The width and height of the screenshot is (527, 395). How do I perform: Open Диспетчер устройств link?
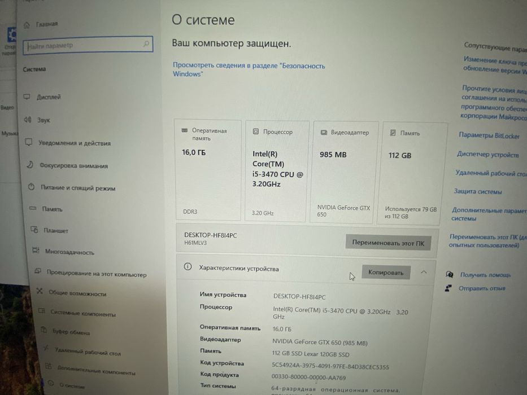click(x=487, y=155)
